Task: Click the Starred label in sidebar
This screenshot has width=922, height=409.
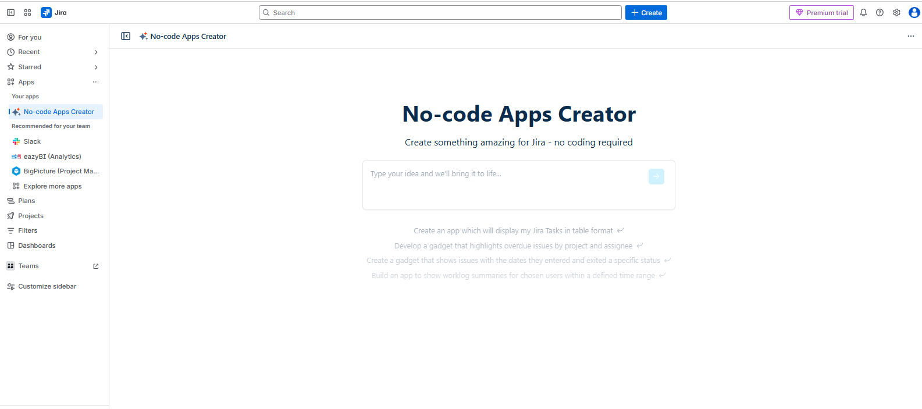Action: [30, 67]
